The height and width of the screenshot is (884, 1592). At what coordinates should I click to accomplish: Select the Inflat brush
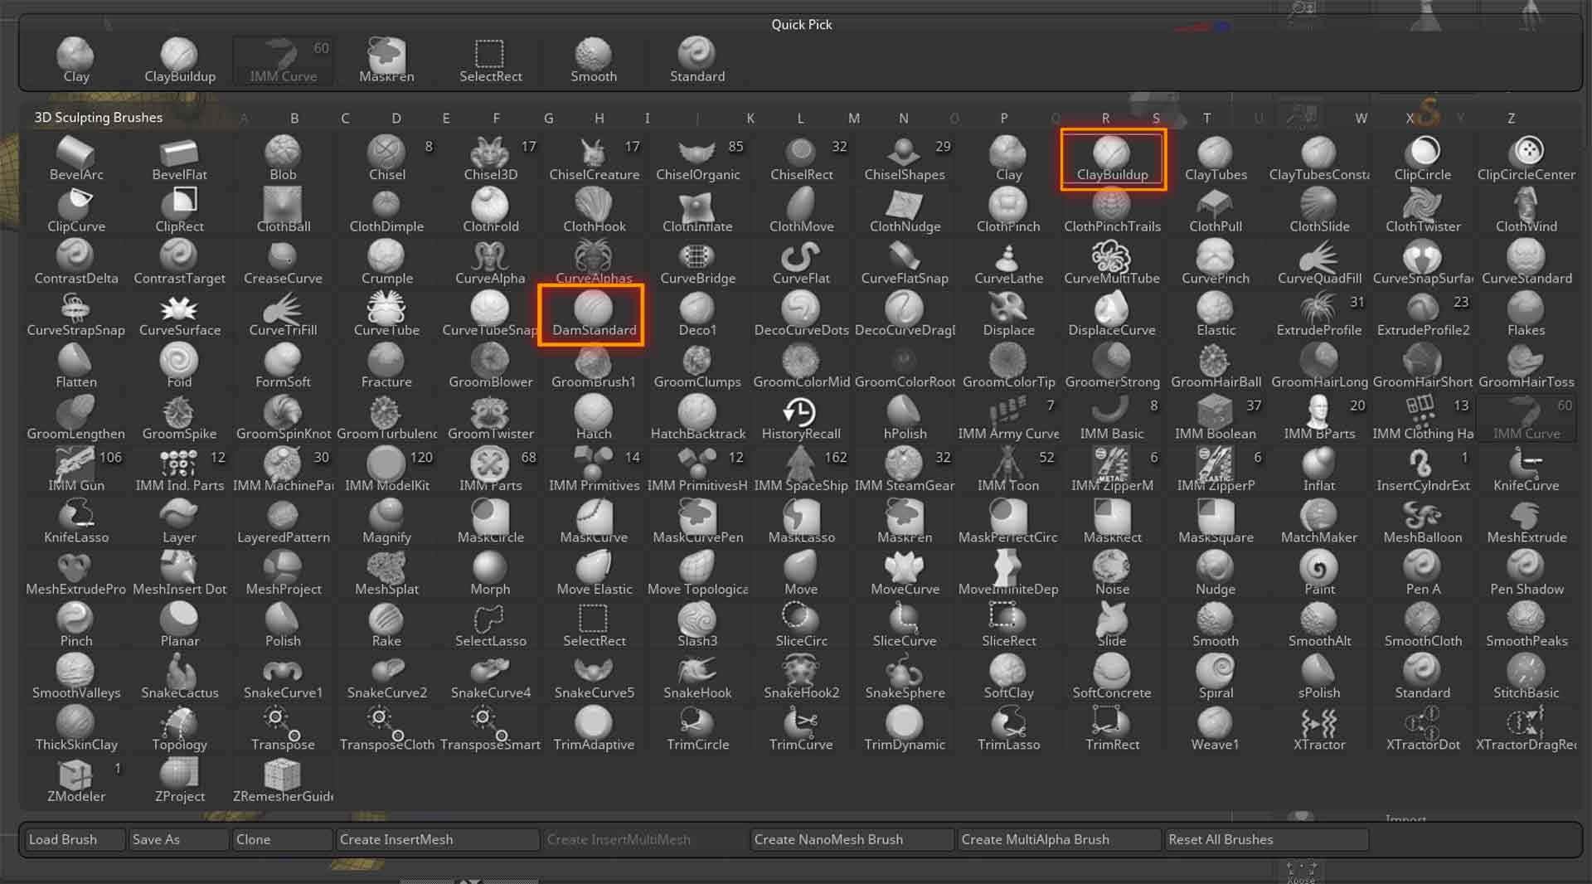[1318, 470]
